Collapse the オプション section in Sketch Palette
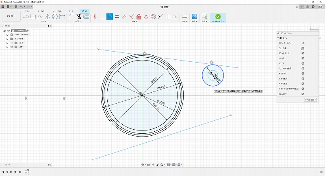 pos(278,38)
